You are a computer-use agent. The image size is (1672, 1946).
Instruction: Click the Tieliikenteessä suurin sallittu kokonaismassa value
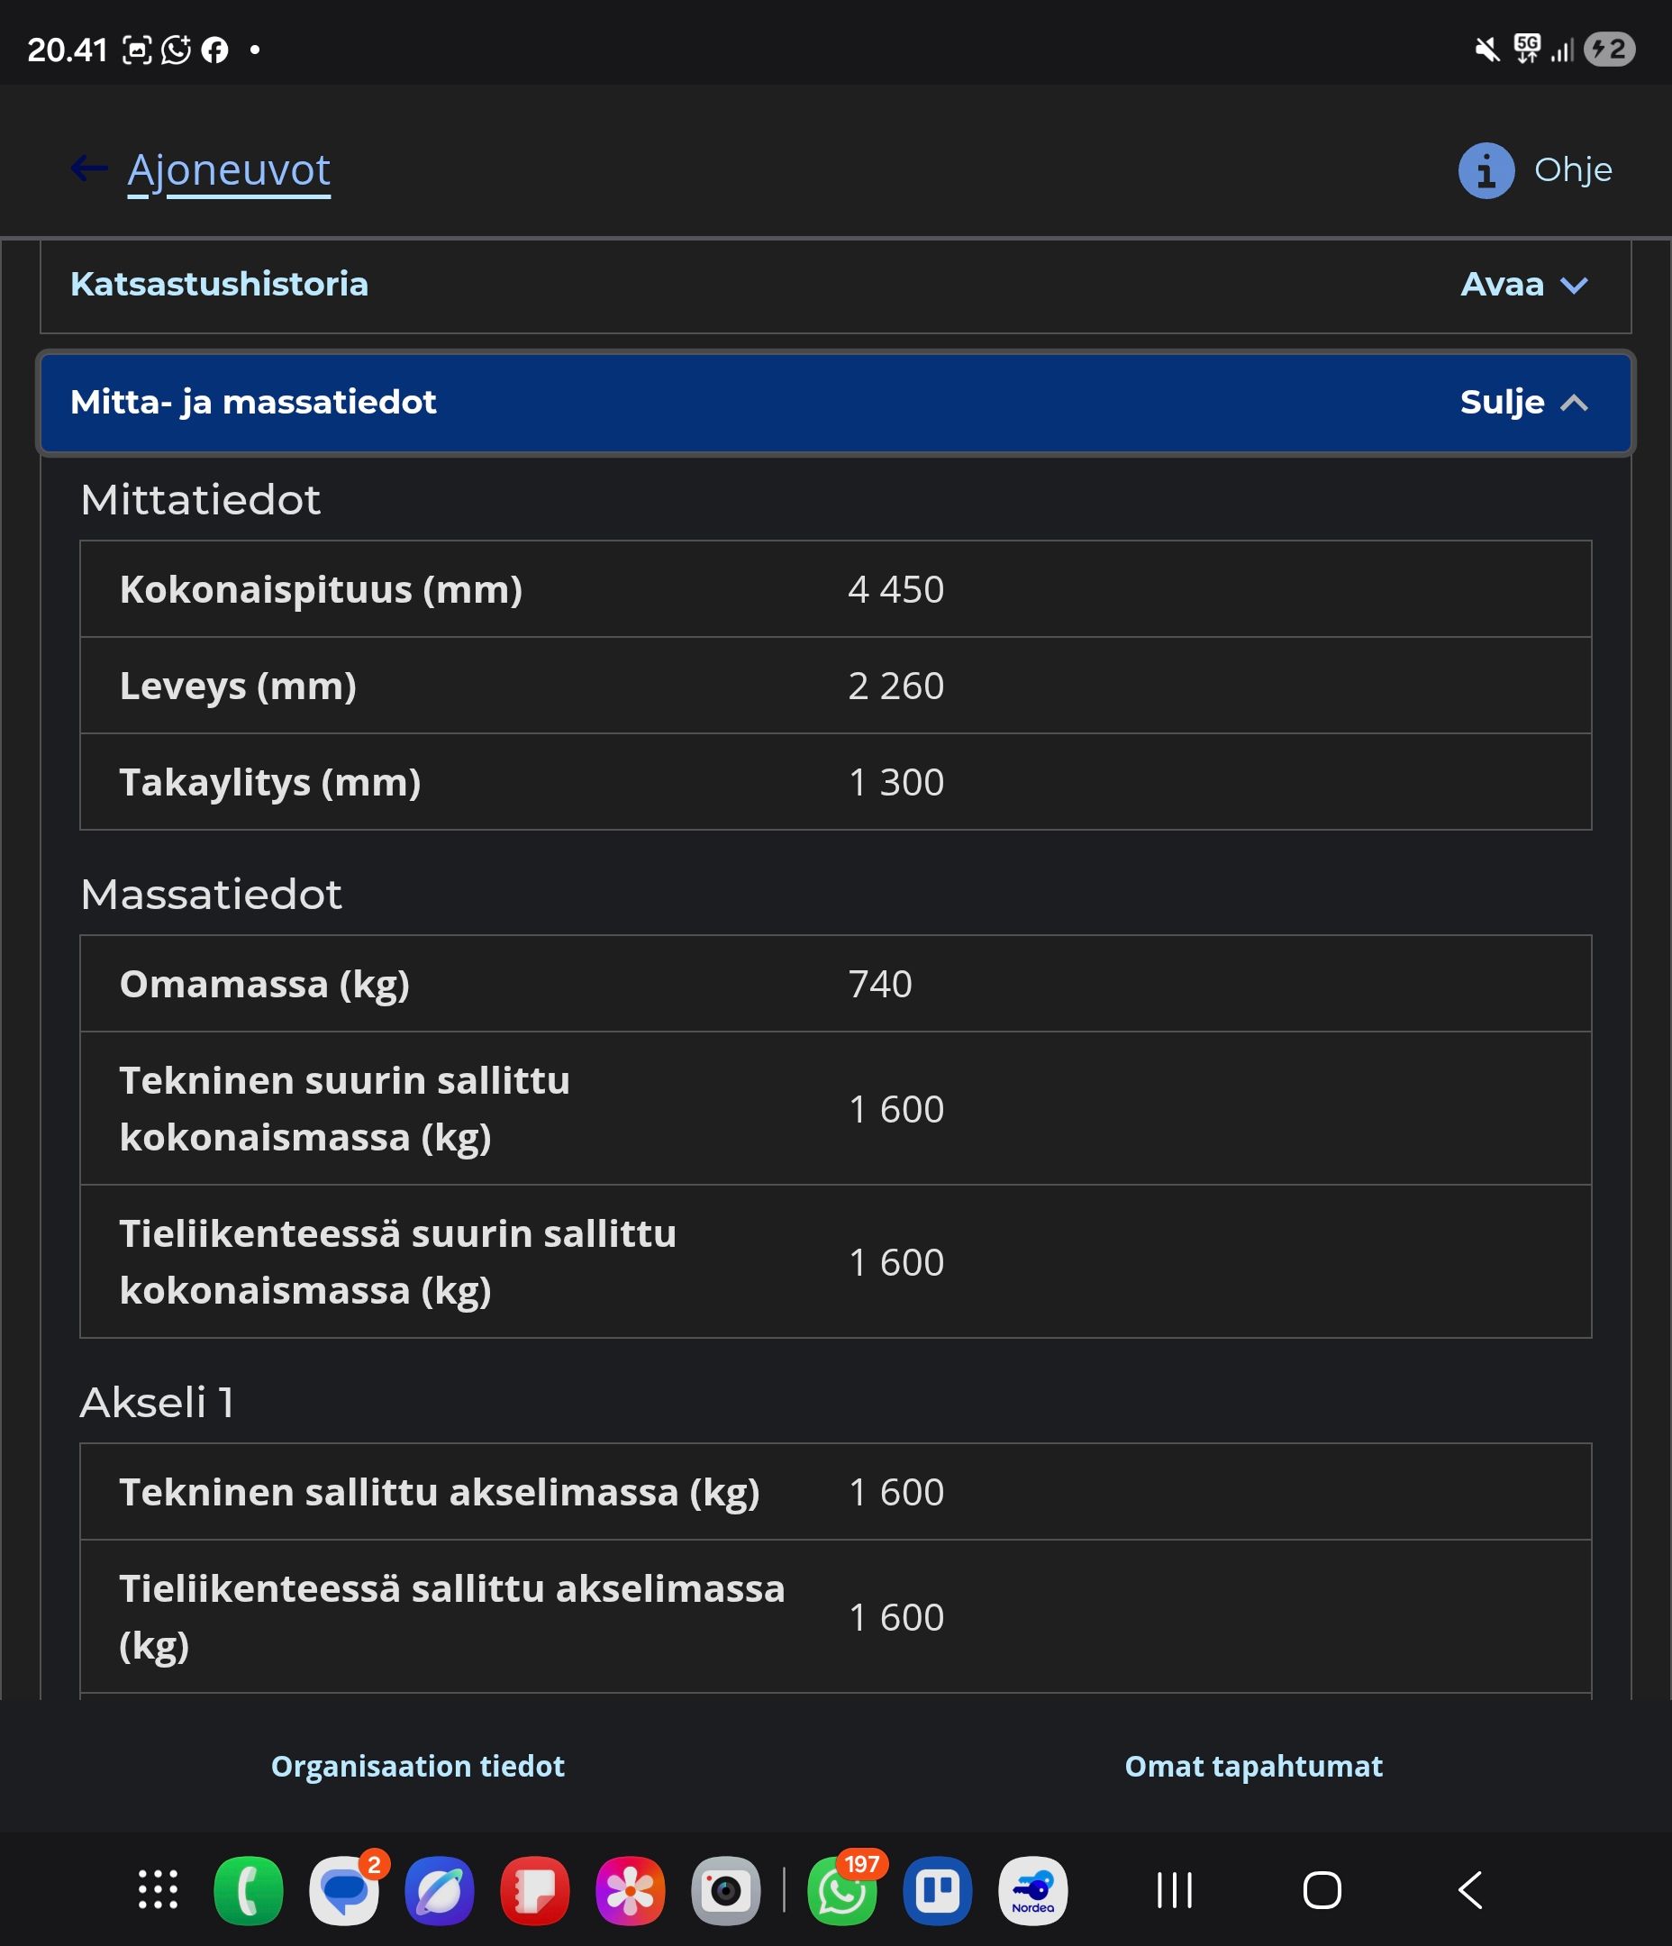tap(896, 1262)
